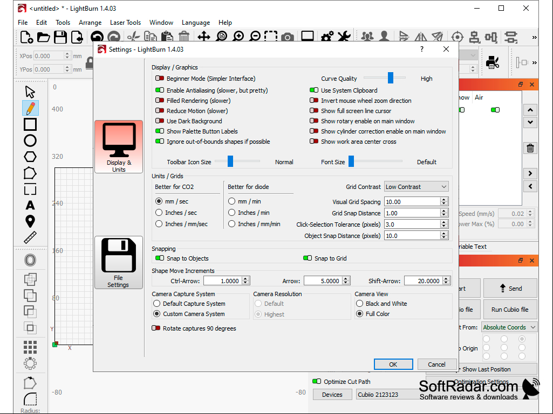553x414 pixels.
Task: Click the Grid Array tool icon
Action: [x=30, y=347]
